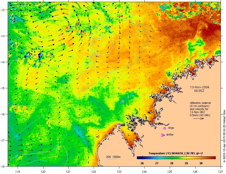Click the 0.5m/s velocity scale arrow

199,118
